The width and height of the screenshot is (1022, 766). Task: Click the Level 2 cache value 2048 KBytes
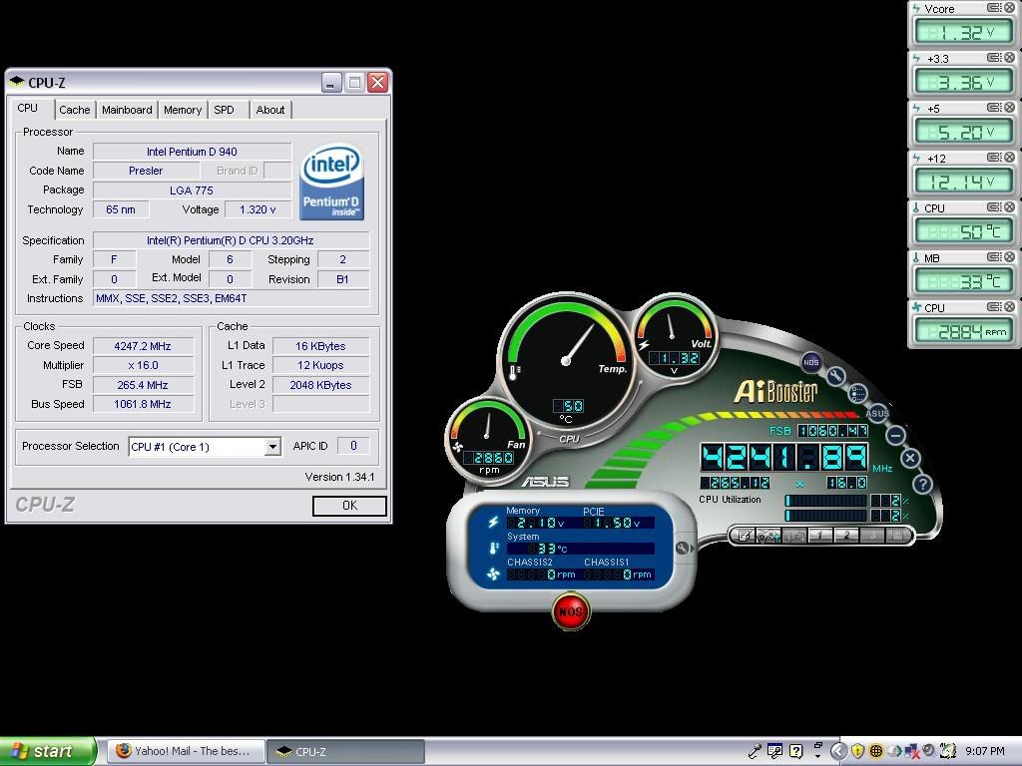point(320,385)
